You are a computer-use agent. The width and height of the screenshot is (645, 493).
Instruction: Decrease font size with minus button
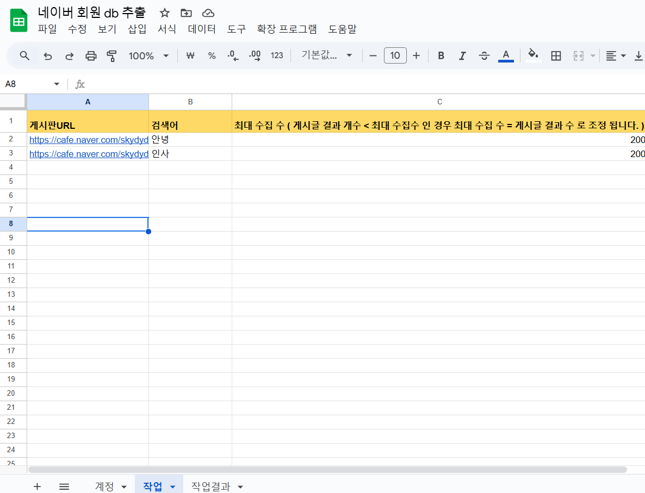373,55
